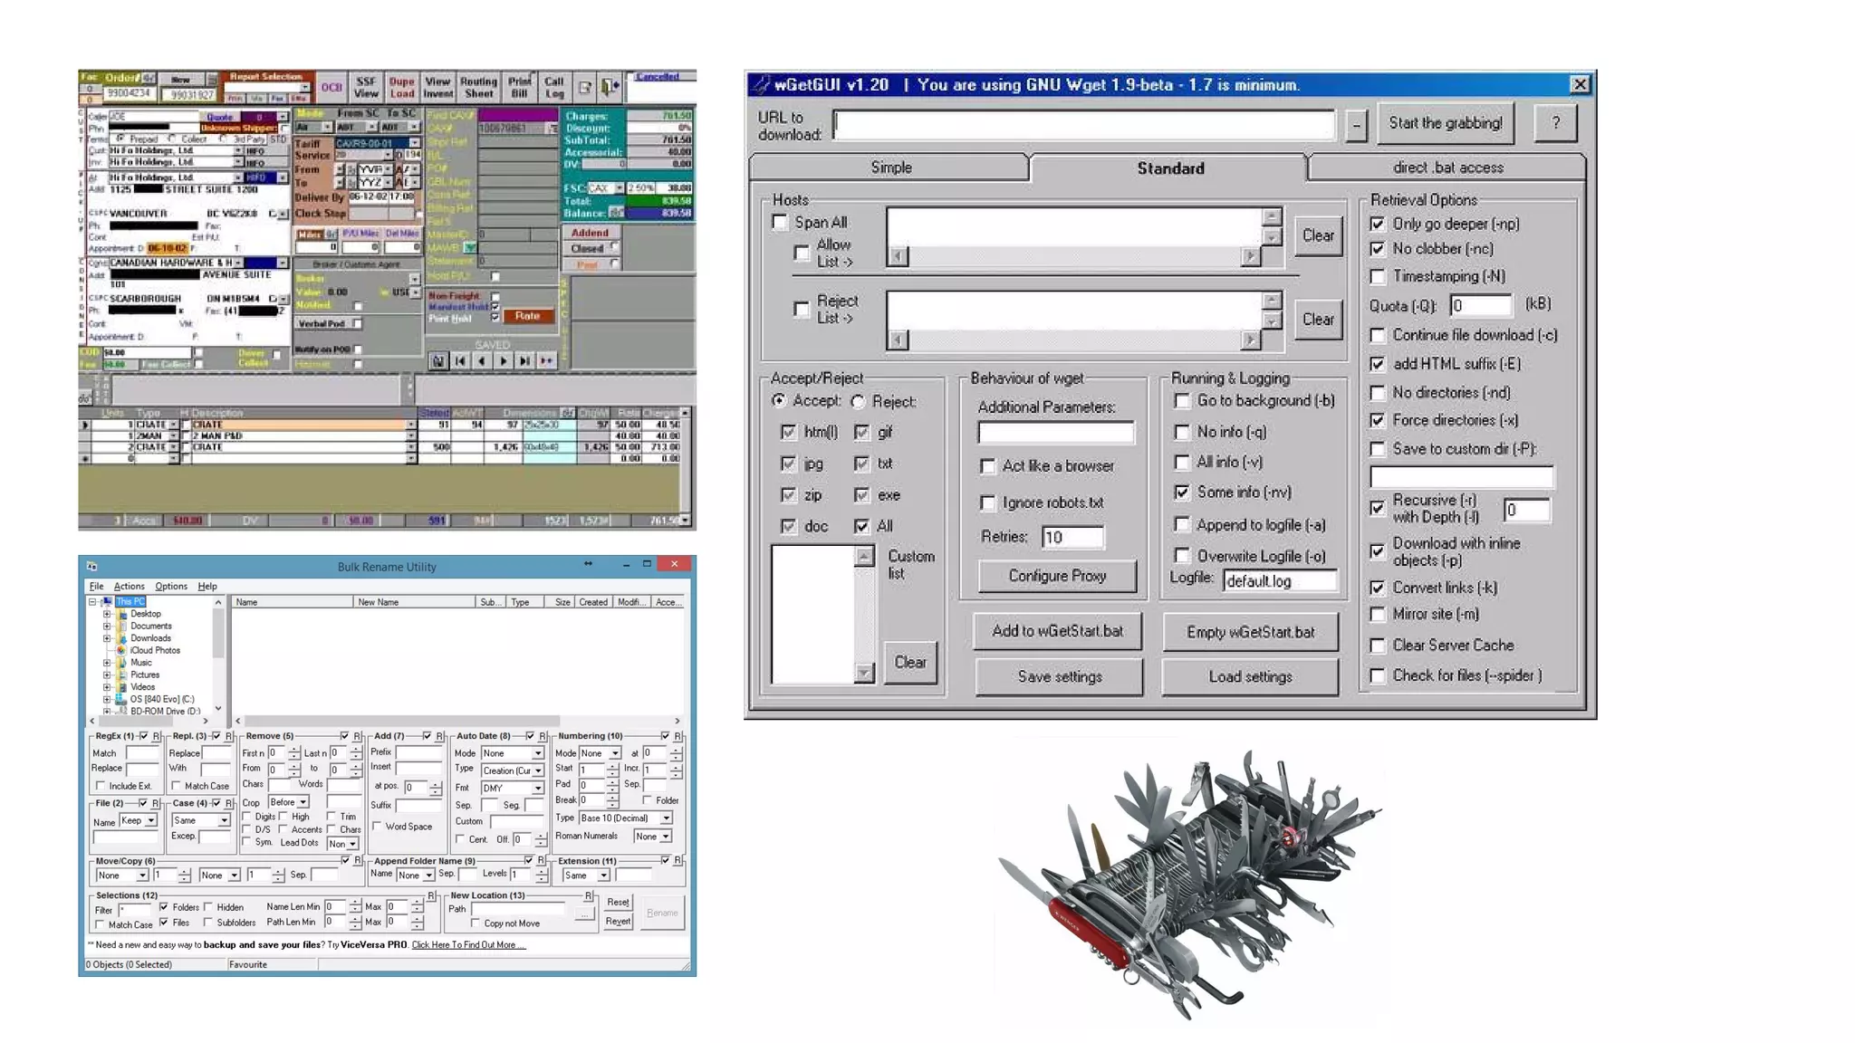
Task: Click the last-record navigation arrow
Action: point(524,360)
